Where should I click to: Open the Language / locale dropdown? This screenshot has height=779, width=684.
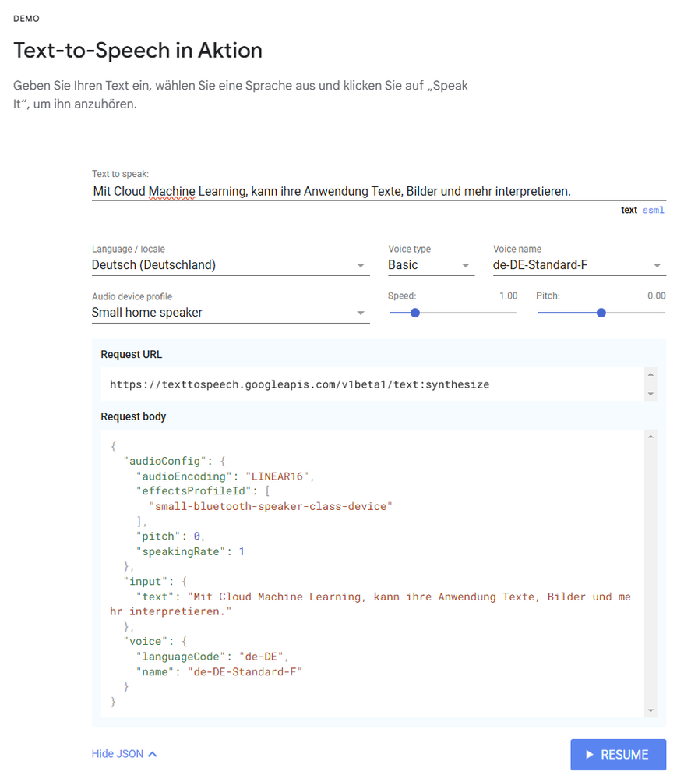tap(231, 265)
